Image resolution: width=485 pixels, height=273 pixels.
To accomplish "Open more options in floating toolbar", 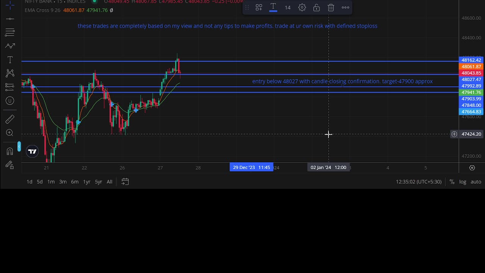I will (346, 8).
